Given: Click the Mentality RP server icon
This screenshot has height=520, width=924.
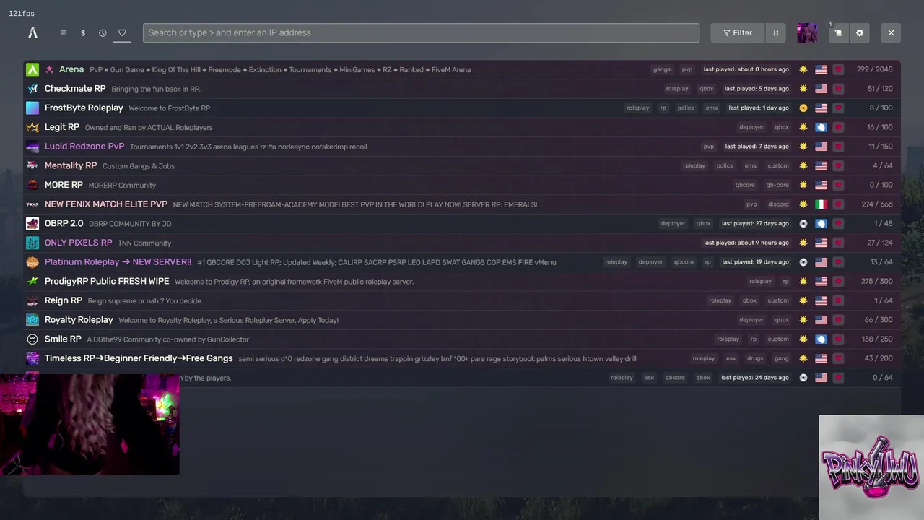Looking at the screenshot, I should point(32,165).
